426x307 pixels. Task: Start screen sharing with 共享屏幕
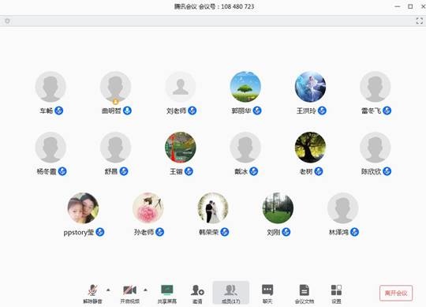167,294
